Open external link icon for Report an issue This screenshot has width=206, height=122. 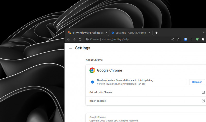[203, 101]
